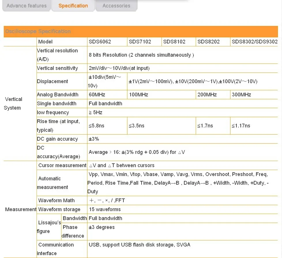This screenshot has height=258, width=282.
Task: Select the Specification tab
Action: tap(73, 6)
